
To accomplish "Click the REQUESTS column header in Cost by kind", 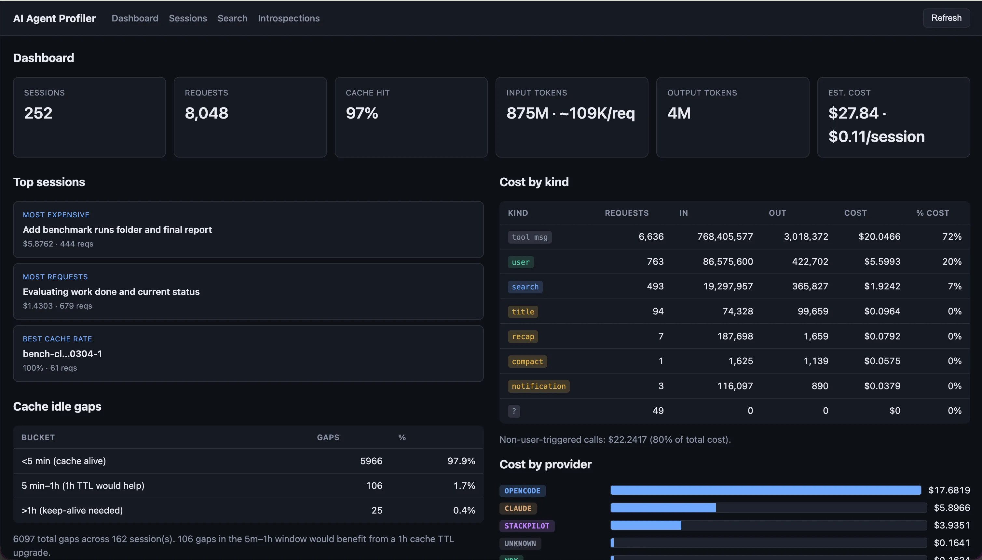I will [x=626, y=213].
